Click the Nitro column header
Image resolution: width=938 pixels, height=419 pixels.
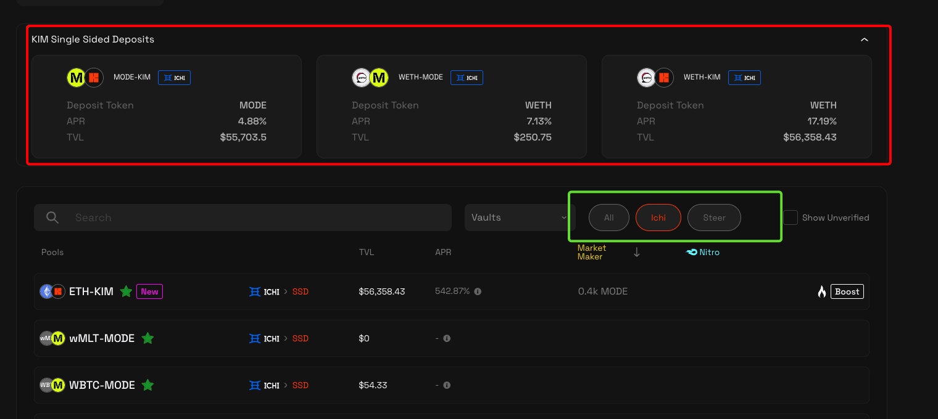(x=703, y=252)
